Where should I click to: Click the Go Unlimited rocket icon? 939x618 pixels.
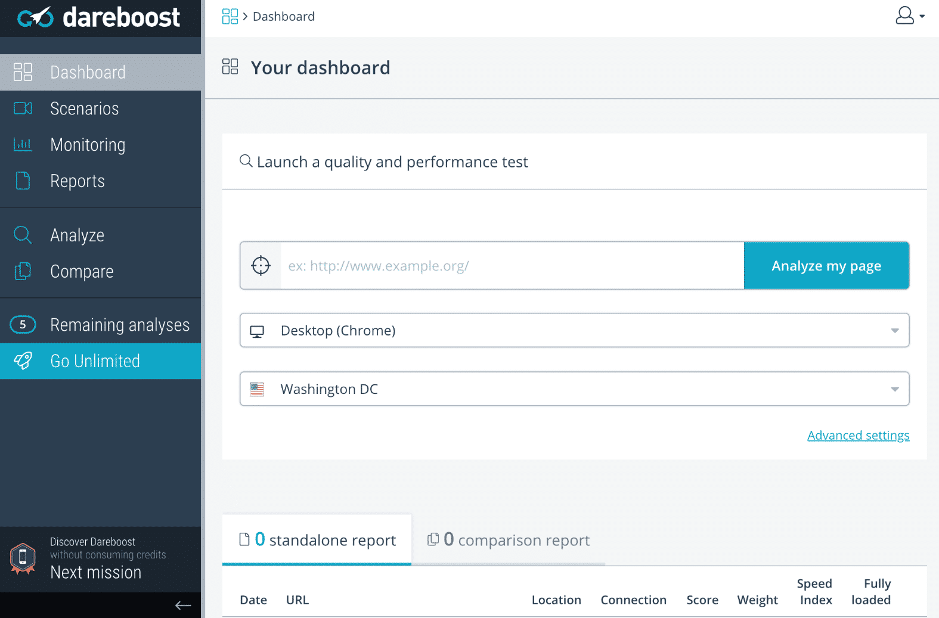point(23,361)
